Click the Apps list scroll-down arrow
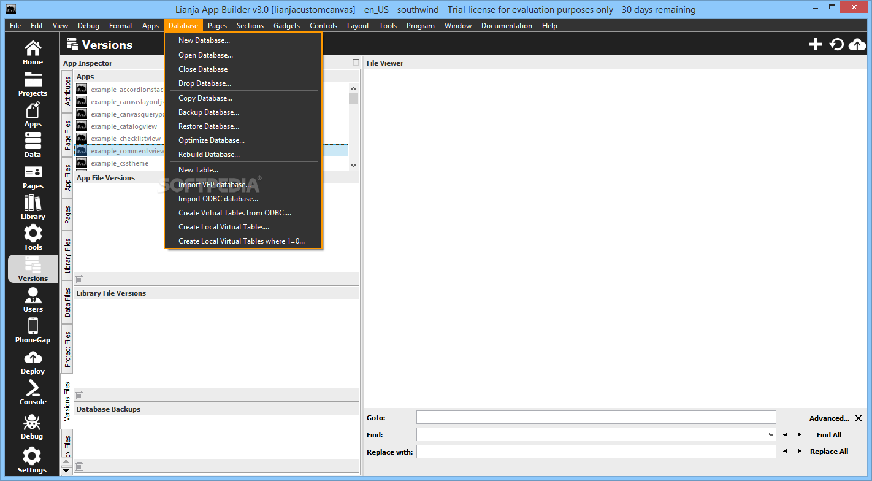Image resolution: width=872 pixels, height=481 pixels. (x=353, y=165)
